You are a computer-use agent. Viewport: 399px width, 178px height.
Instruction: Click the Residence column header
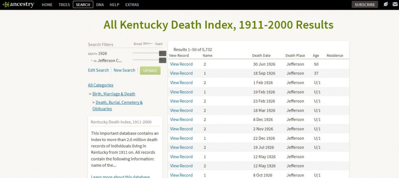click(x=335, y=55)
